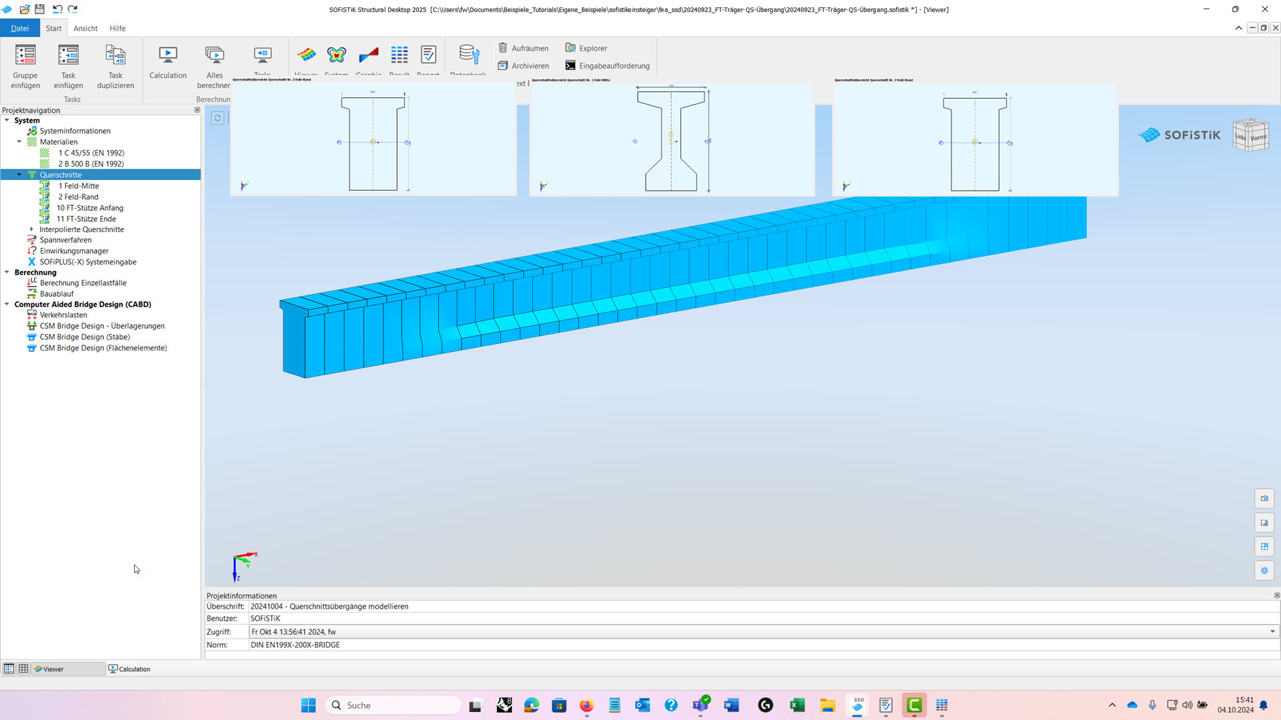
Task: Click the Alles berechnen icon
Action: tap(214, 55)
